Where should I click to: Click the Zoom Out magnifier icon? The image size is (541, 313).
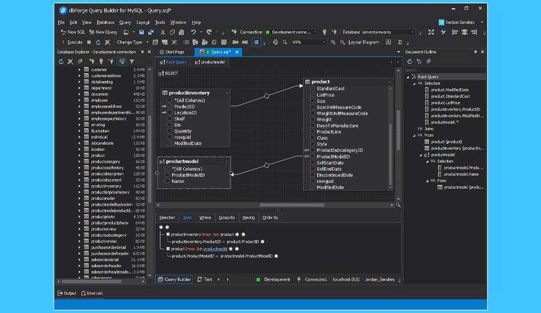(342, 42)
